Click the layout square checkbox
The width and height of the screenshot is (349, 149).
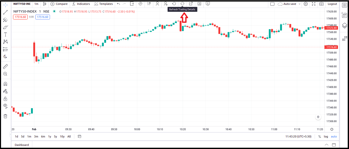tap(272, 4)
